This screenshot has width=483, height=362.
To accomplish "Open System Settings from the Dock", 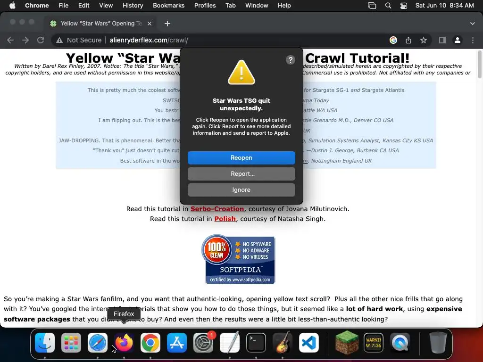I will point(203,343).
